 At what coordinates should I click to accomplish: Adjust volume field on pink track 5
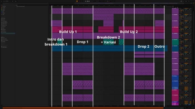click(186, 28)
